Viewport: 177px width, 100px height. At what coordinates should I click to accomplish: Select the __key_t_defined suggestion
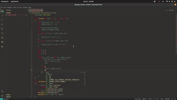pyautogui.click(x=65, y=85)
